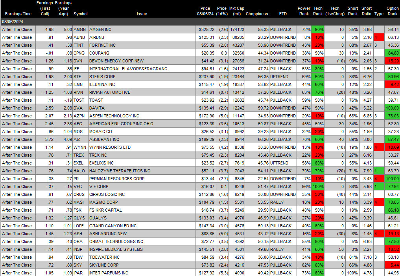The width and height of the screenshot is (400, 276).
Task: Click the Short Ratio column header
Action: [367, 11]
